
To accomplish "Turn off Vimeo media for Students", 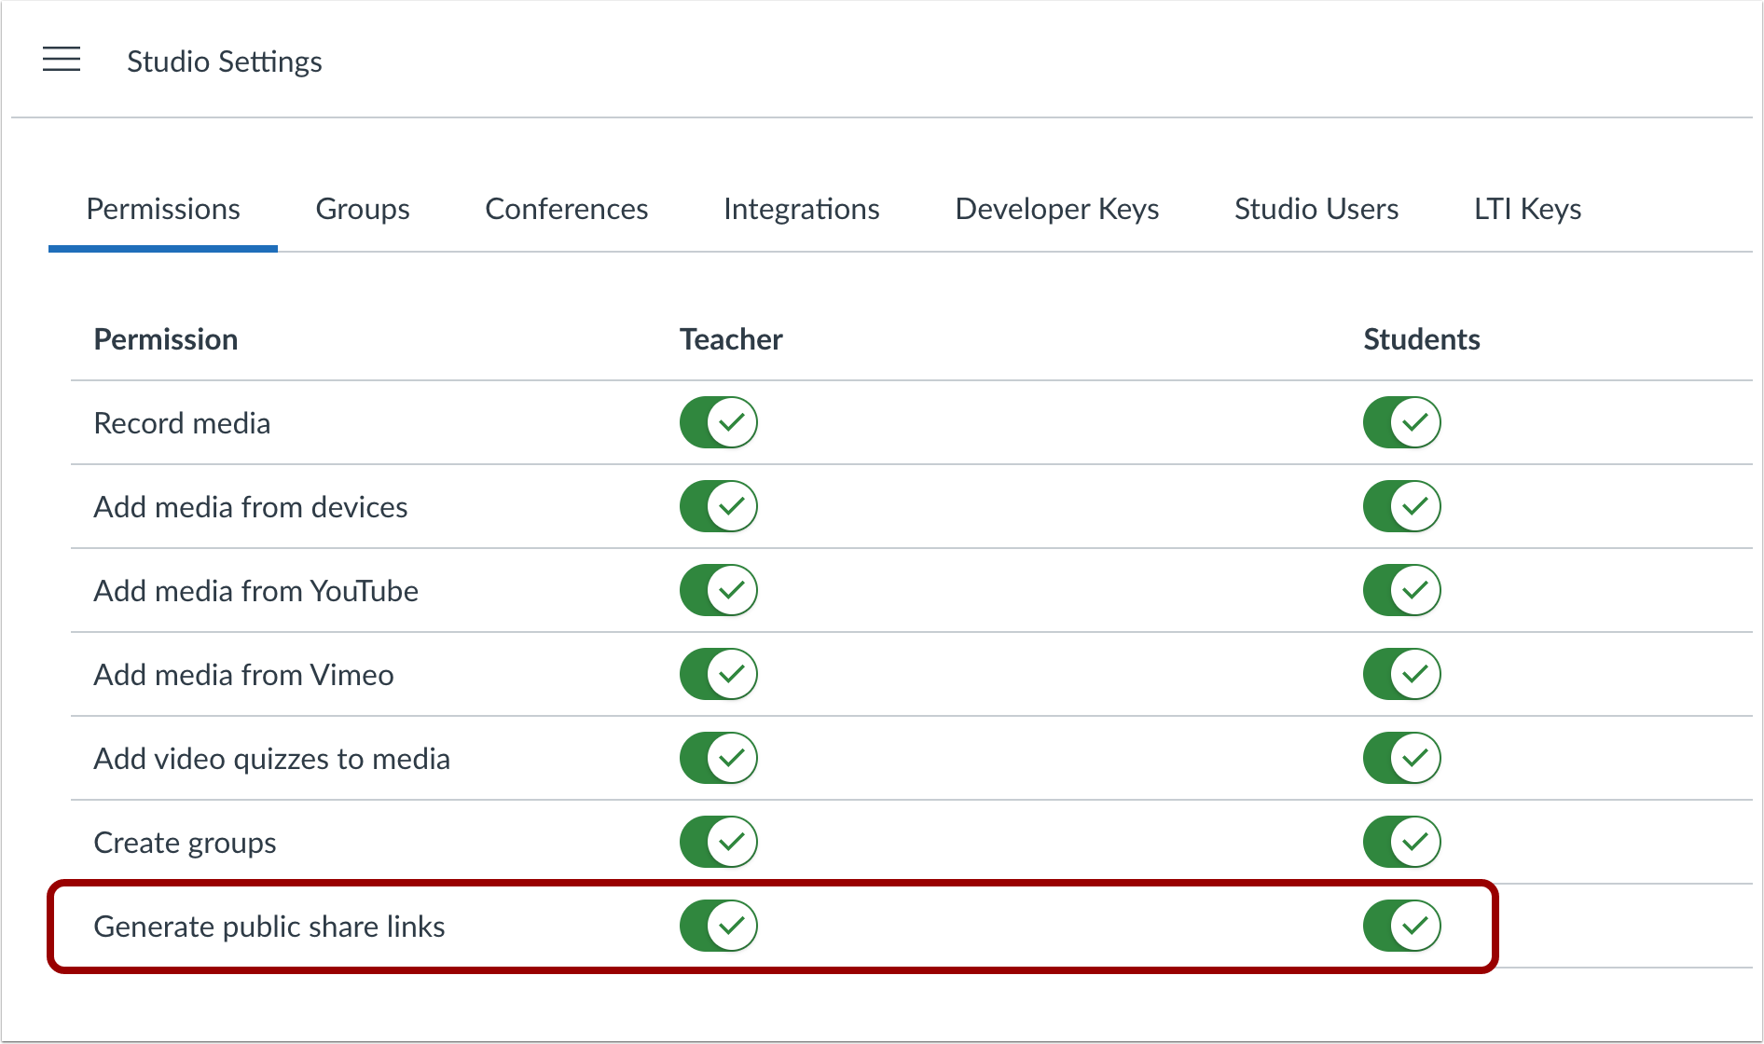I will (x=1401, y=674).
